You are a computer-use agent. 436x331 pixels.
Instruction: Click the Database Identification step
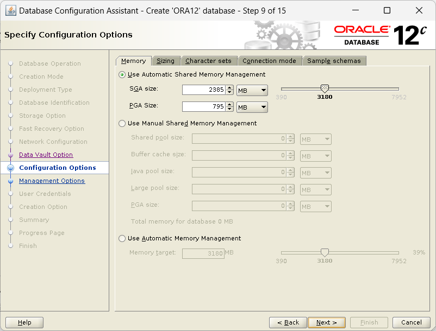coord(54,103)
